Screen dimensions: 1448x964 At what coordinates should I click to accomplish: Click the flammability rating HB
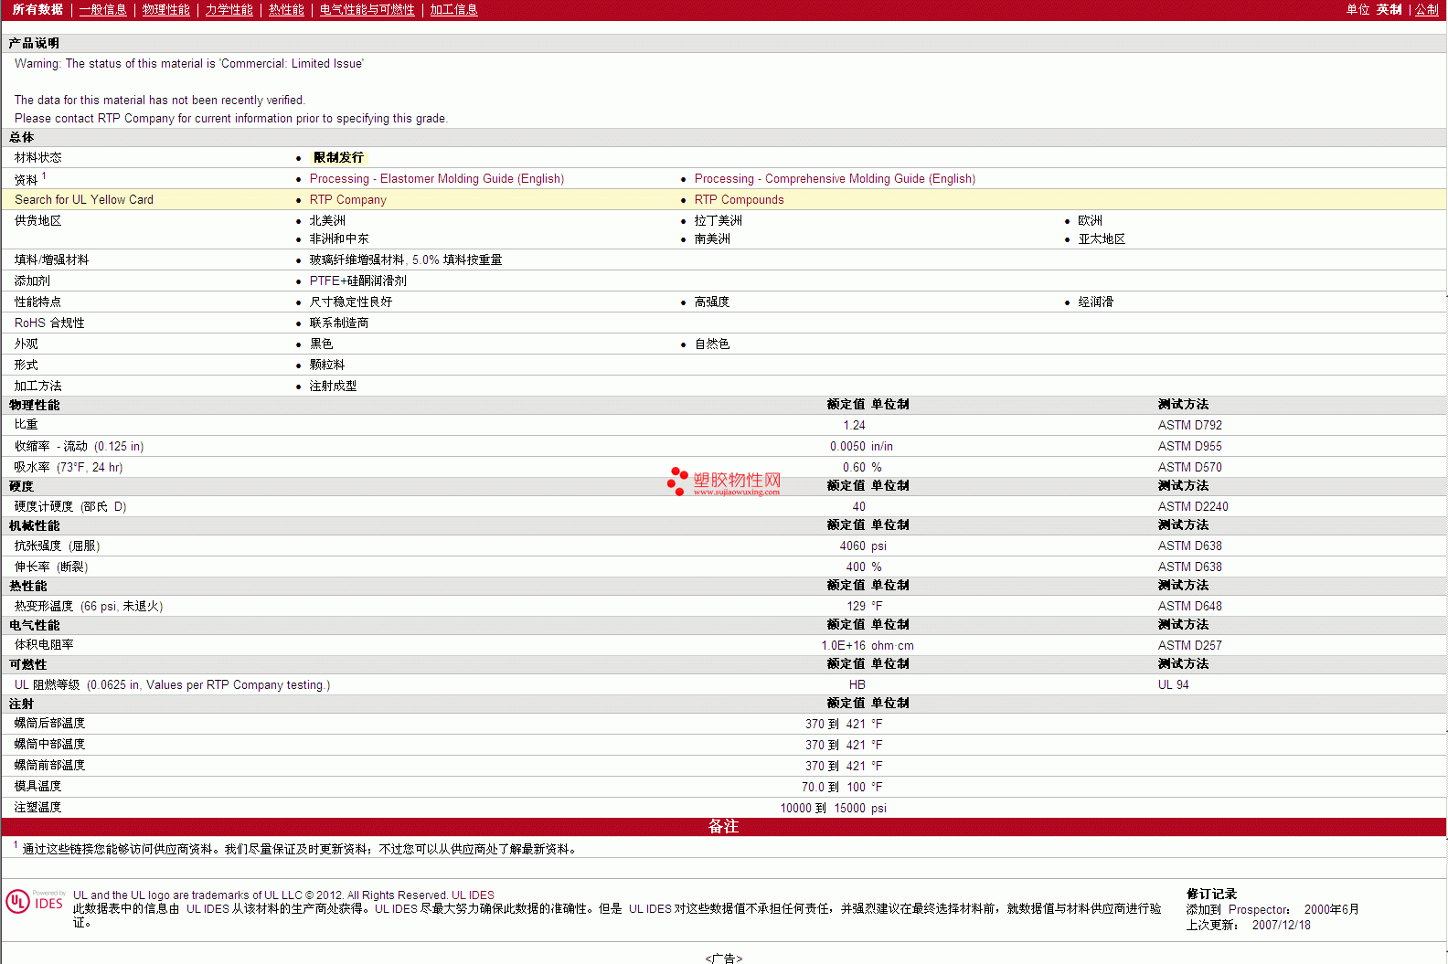(857, 685)
